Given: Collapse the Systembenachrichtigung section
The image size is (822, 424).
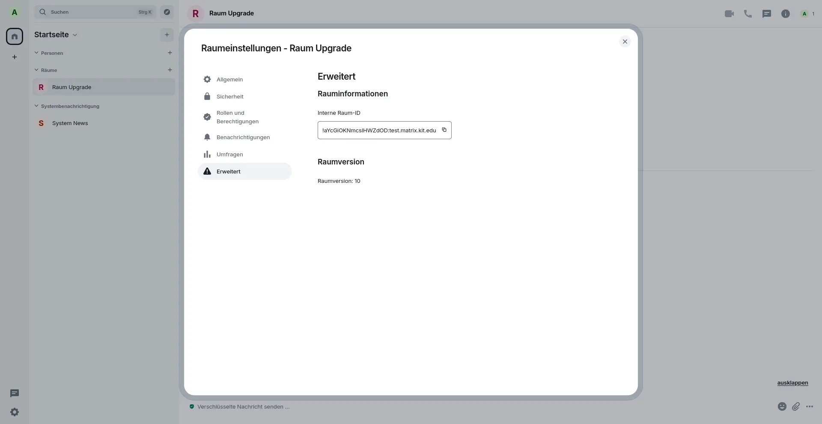Looking at the screenshot, I should pos(37,106).
